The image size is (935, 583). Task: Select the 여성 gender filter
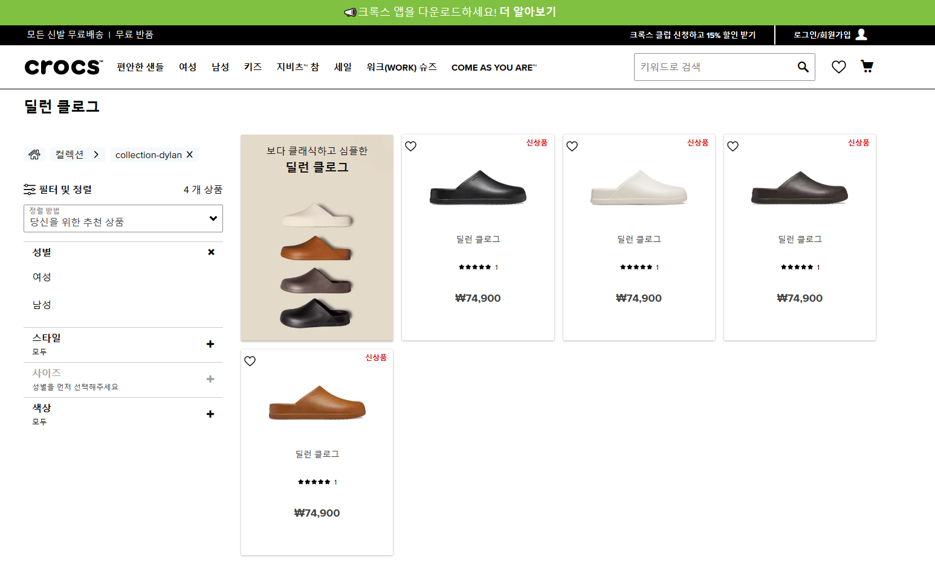42,277
